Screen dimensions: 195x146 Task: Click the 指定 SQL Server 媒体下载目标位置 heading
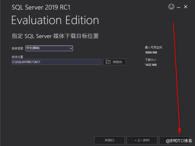55,36
